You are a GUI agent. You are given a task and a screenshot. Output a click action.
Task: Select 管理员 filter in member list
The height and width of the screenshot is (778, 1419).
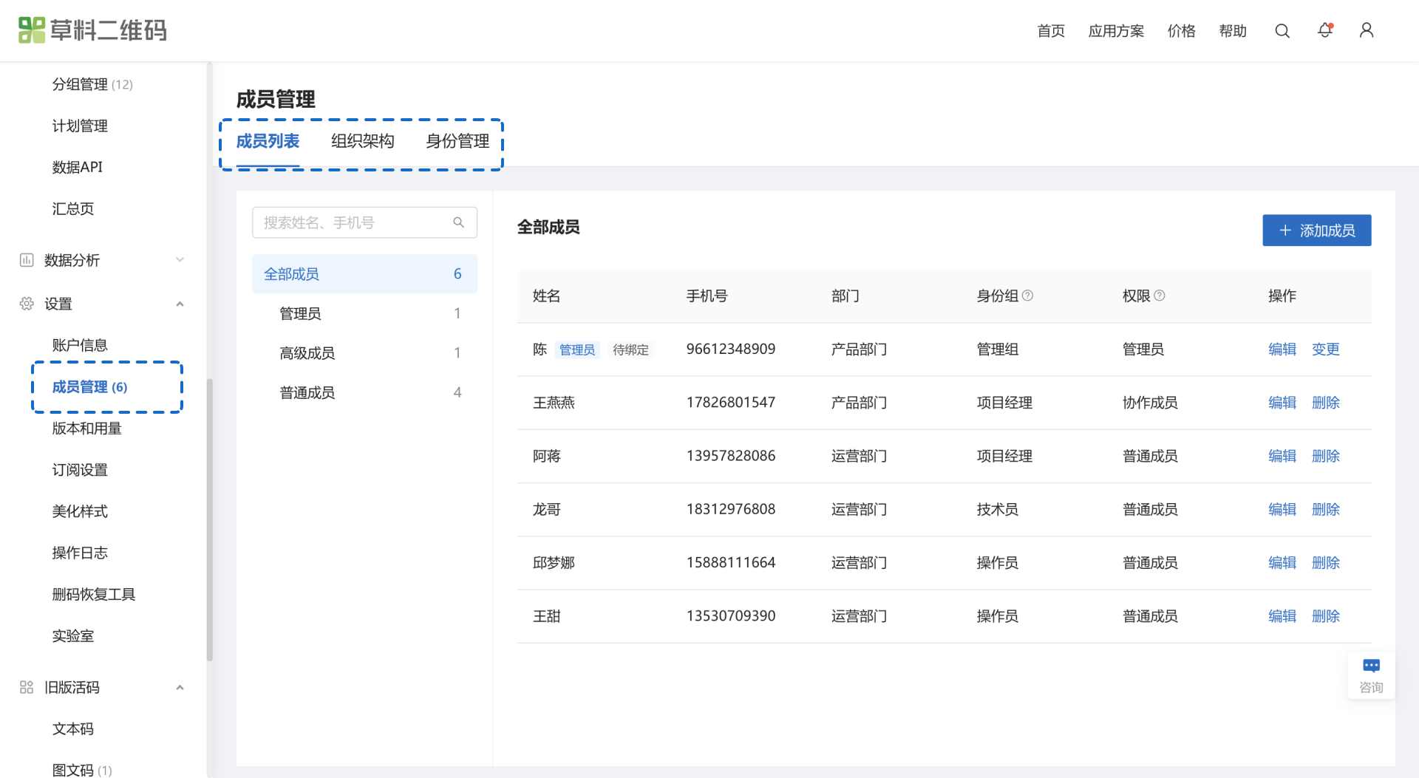364,313
